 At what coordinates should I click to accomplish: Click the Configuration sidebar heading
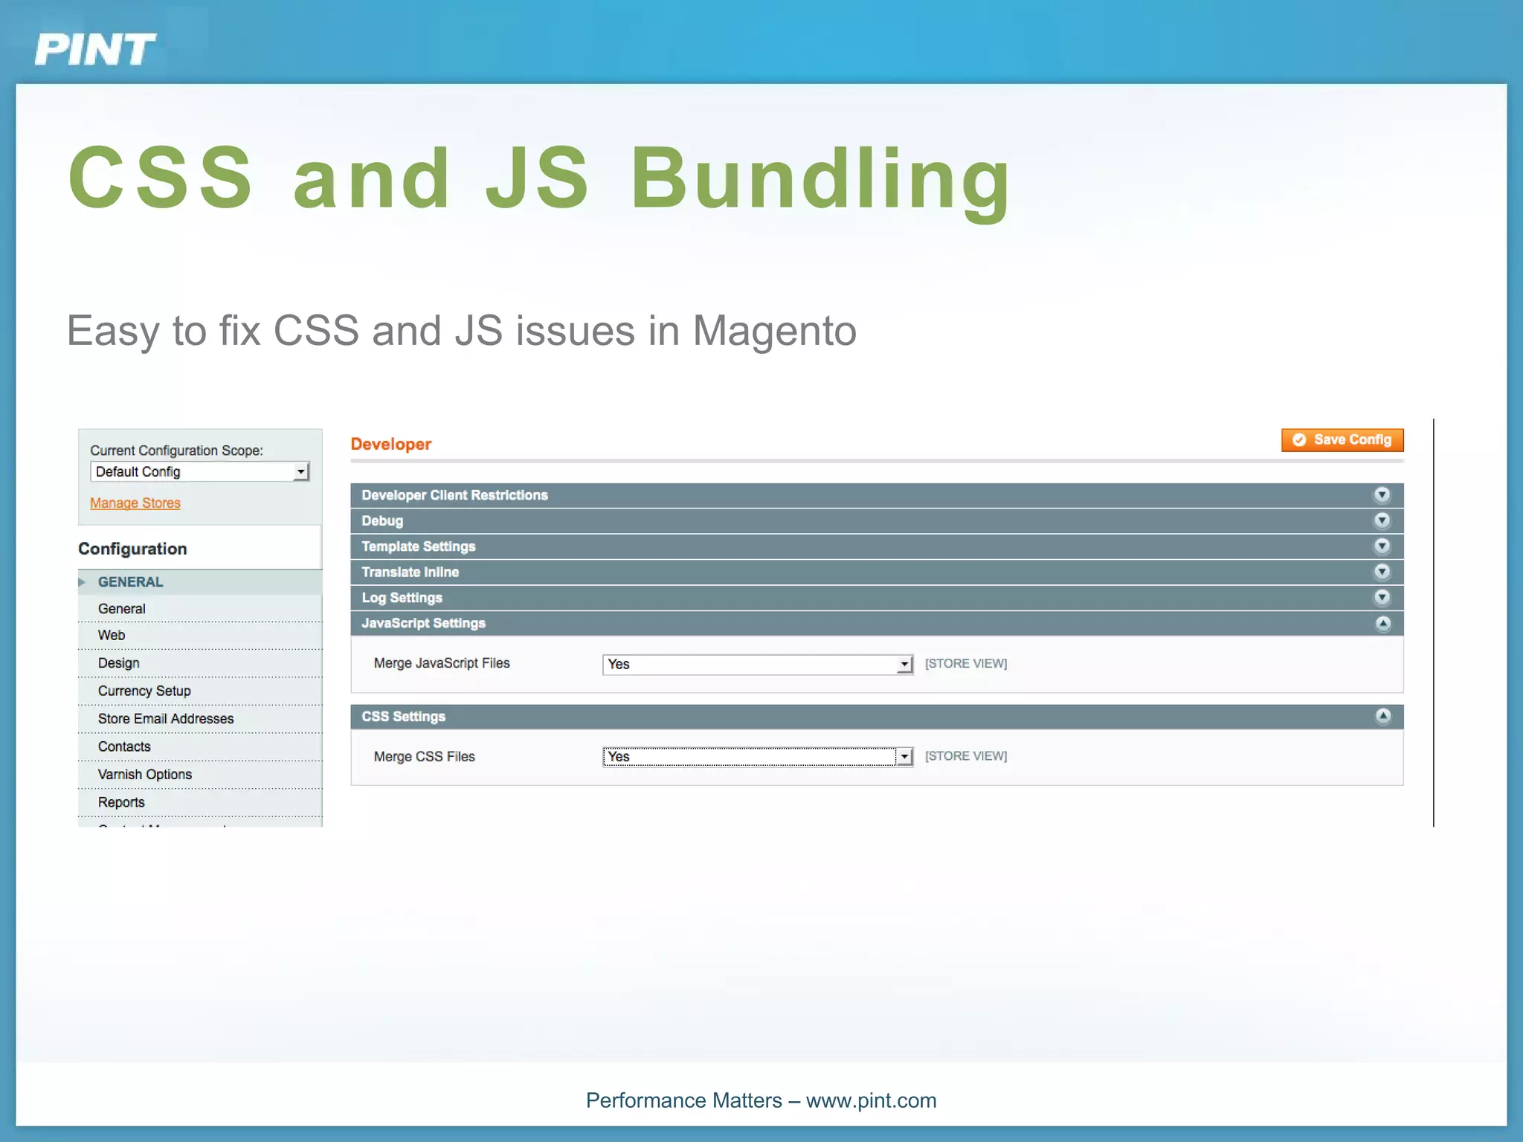point(132,549)
